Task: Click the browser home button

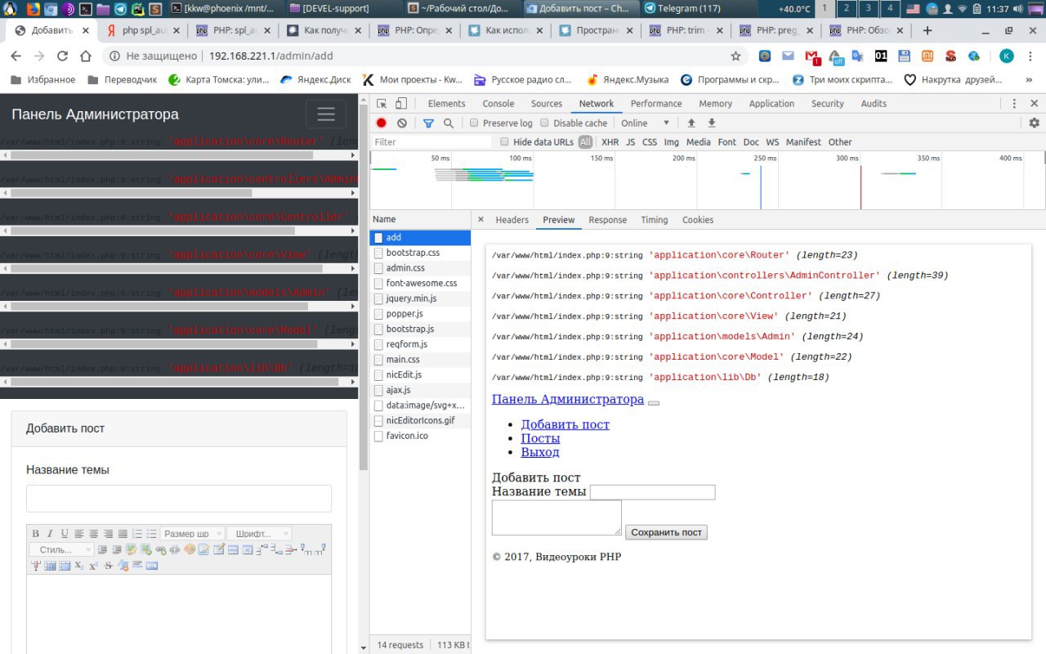Action: point(86,56)
